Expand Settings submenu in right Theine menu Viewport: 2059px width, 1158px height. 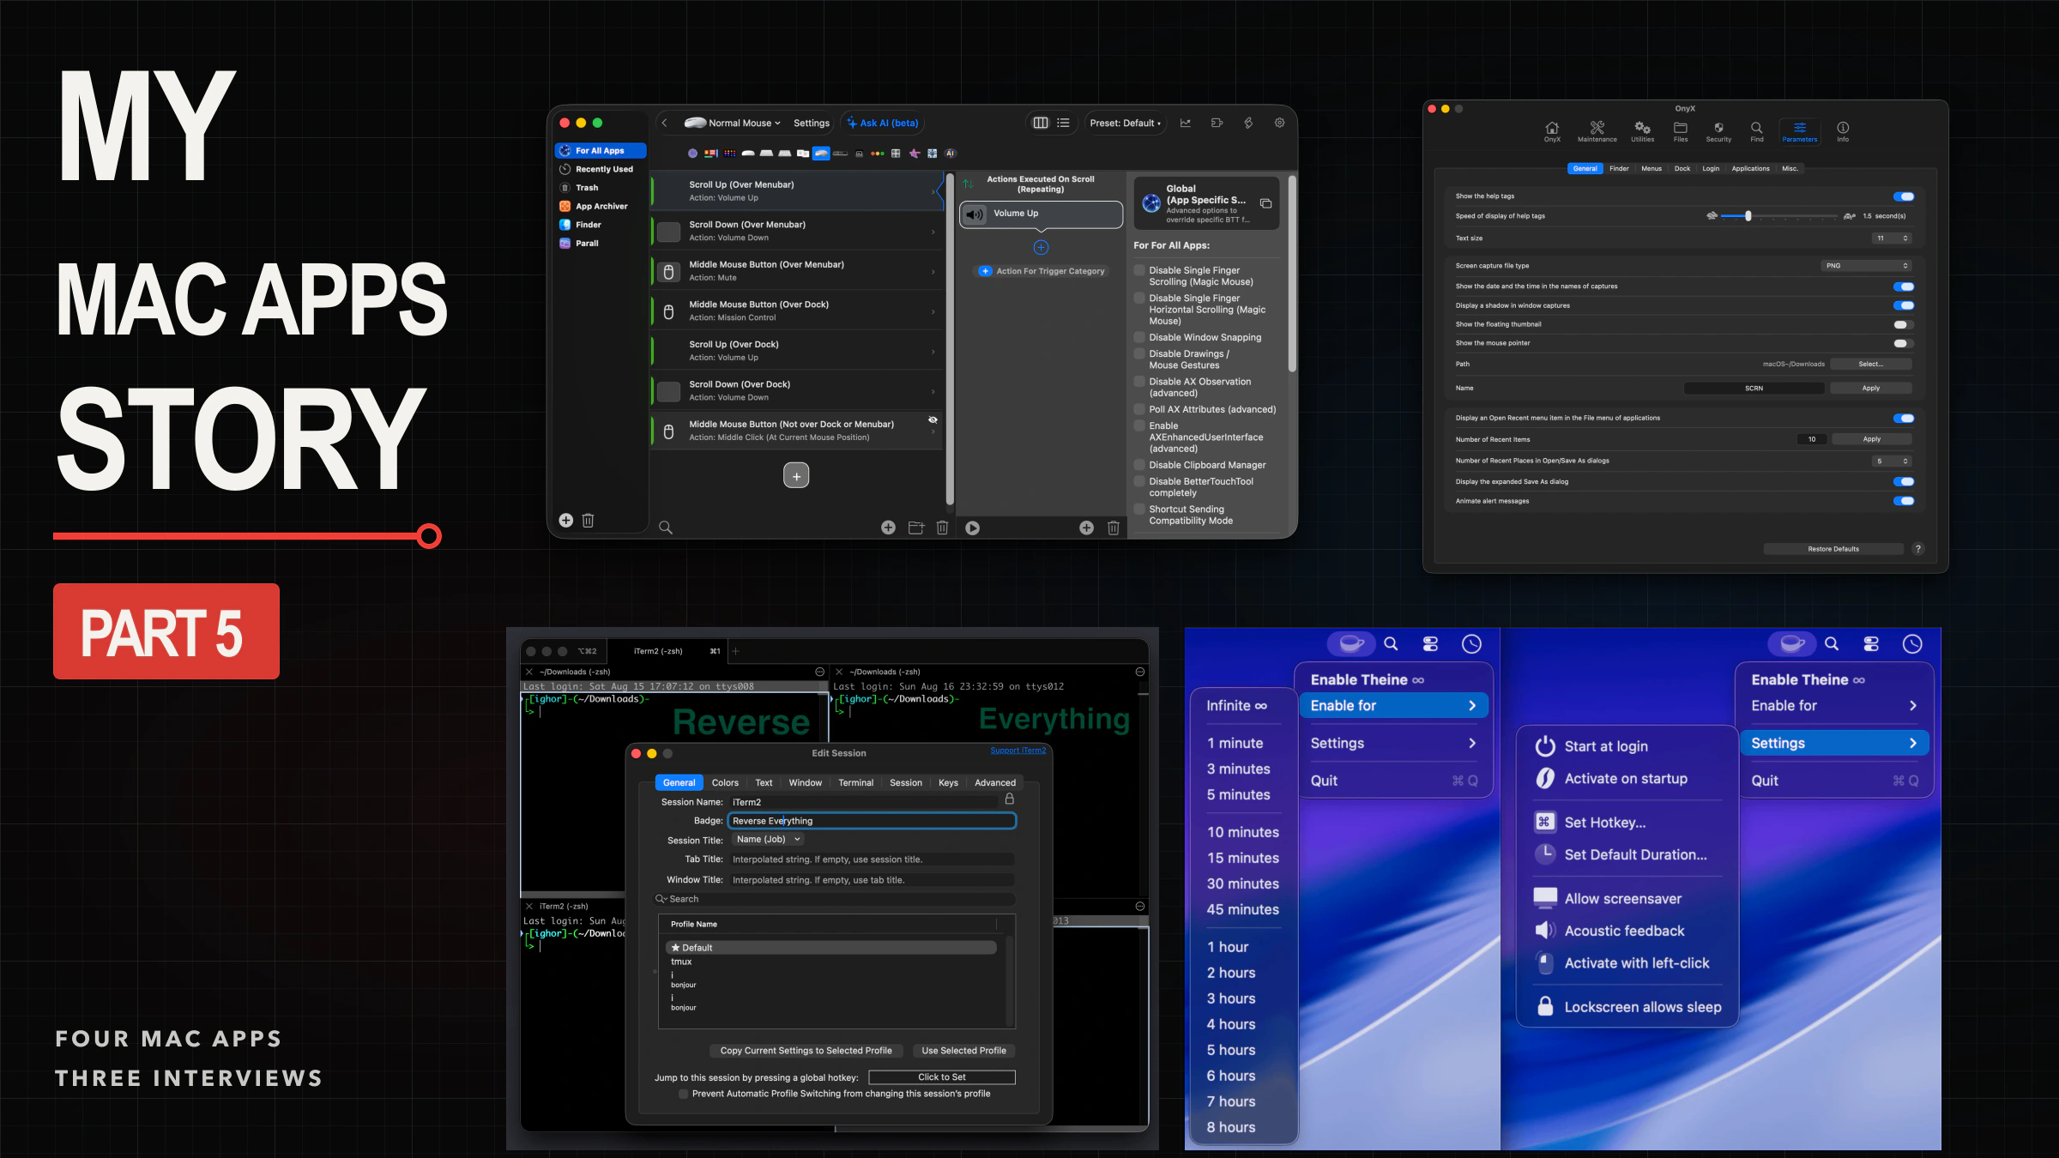point(1834,743)
